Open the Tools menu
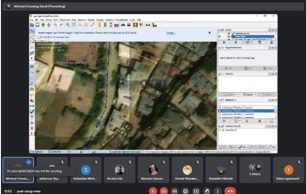 pos(55,20)
